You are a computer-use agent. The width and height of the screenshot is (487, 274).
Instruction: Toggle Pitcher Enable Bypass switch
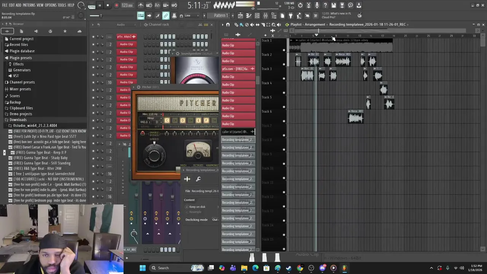click(143, 133)
